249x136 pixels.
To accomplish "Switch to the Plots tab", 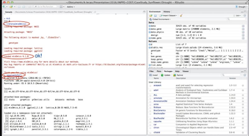I will (159, 71).
